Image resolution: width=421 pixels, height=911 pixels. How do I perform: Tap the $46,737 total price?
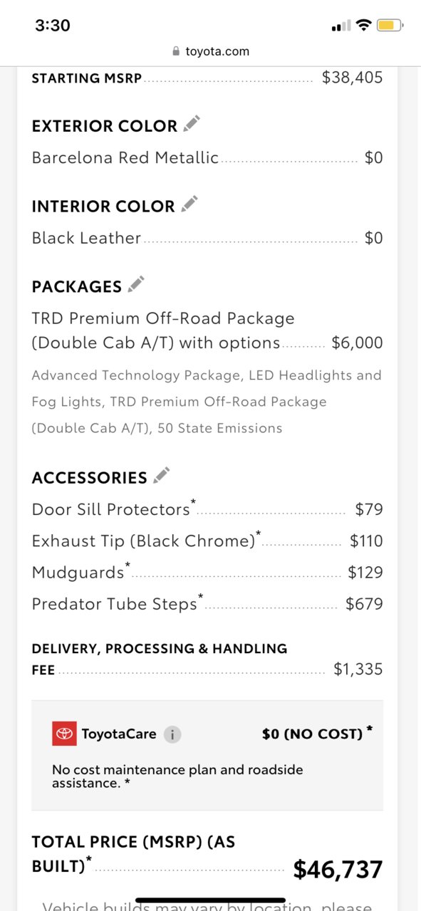coord(338,870)
